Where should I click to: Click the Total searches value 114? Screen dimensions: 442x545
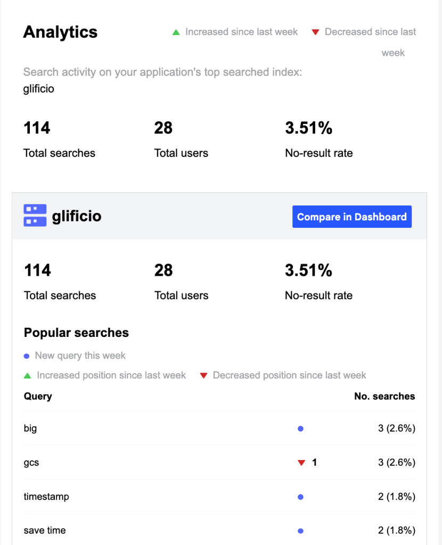(37, 128)
